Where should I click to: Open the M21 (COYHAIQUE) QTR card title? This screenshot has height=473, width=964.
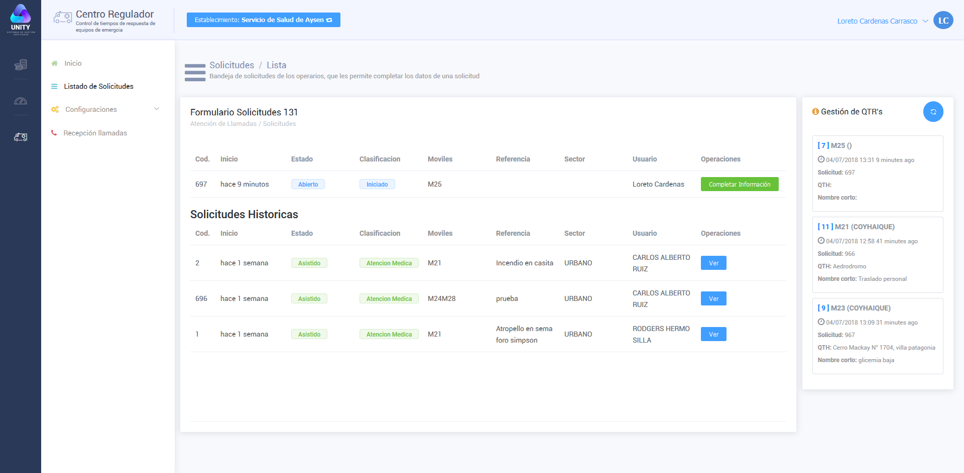click(863, 227)
